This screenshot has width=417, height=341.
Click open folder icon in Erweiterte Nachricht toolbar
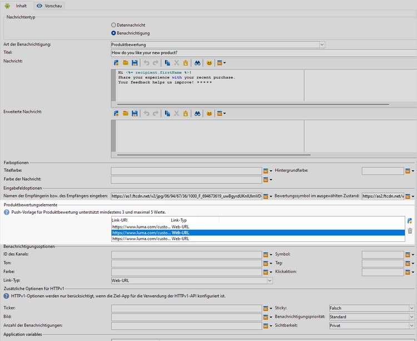pyautogui.click(x=126, y=113)
